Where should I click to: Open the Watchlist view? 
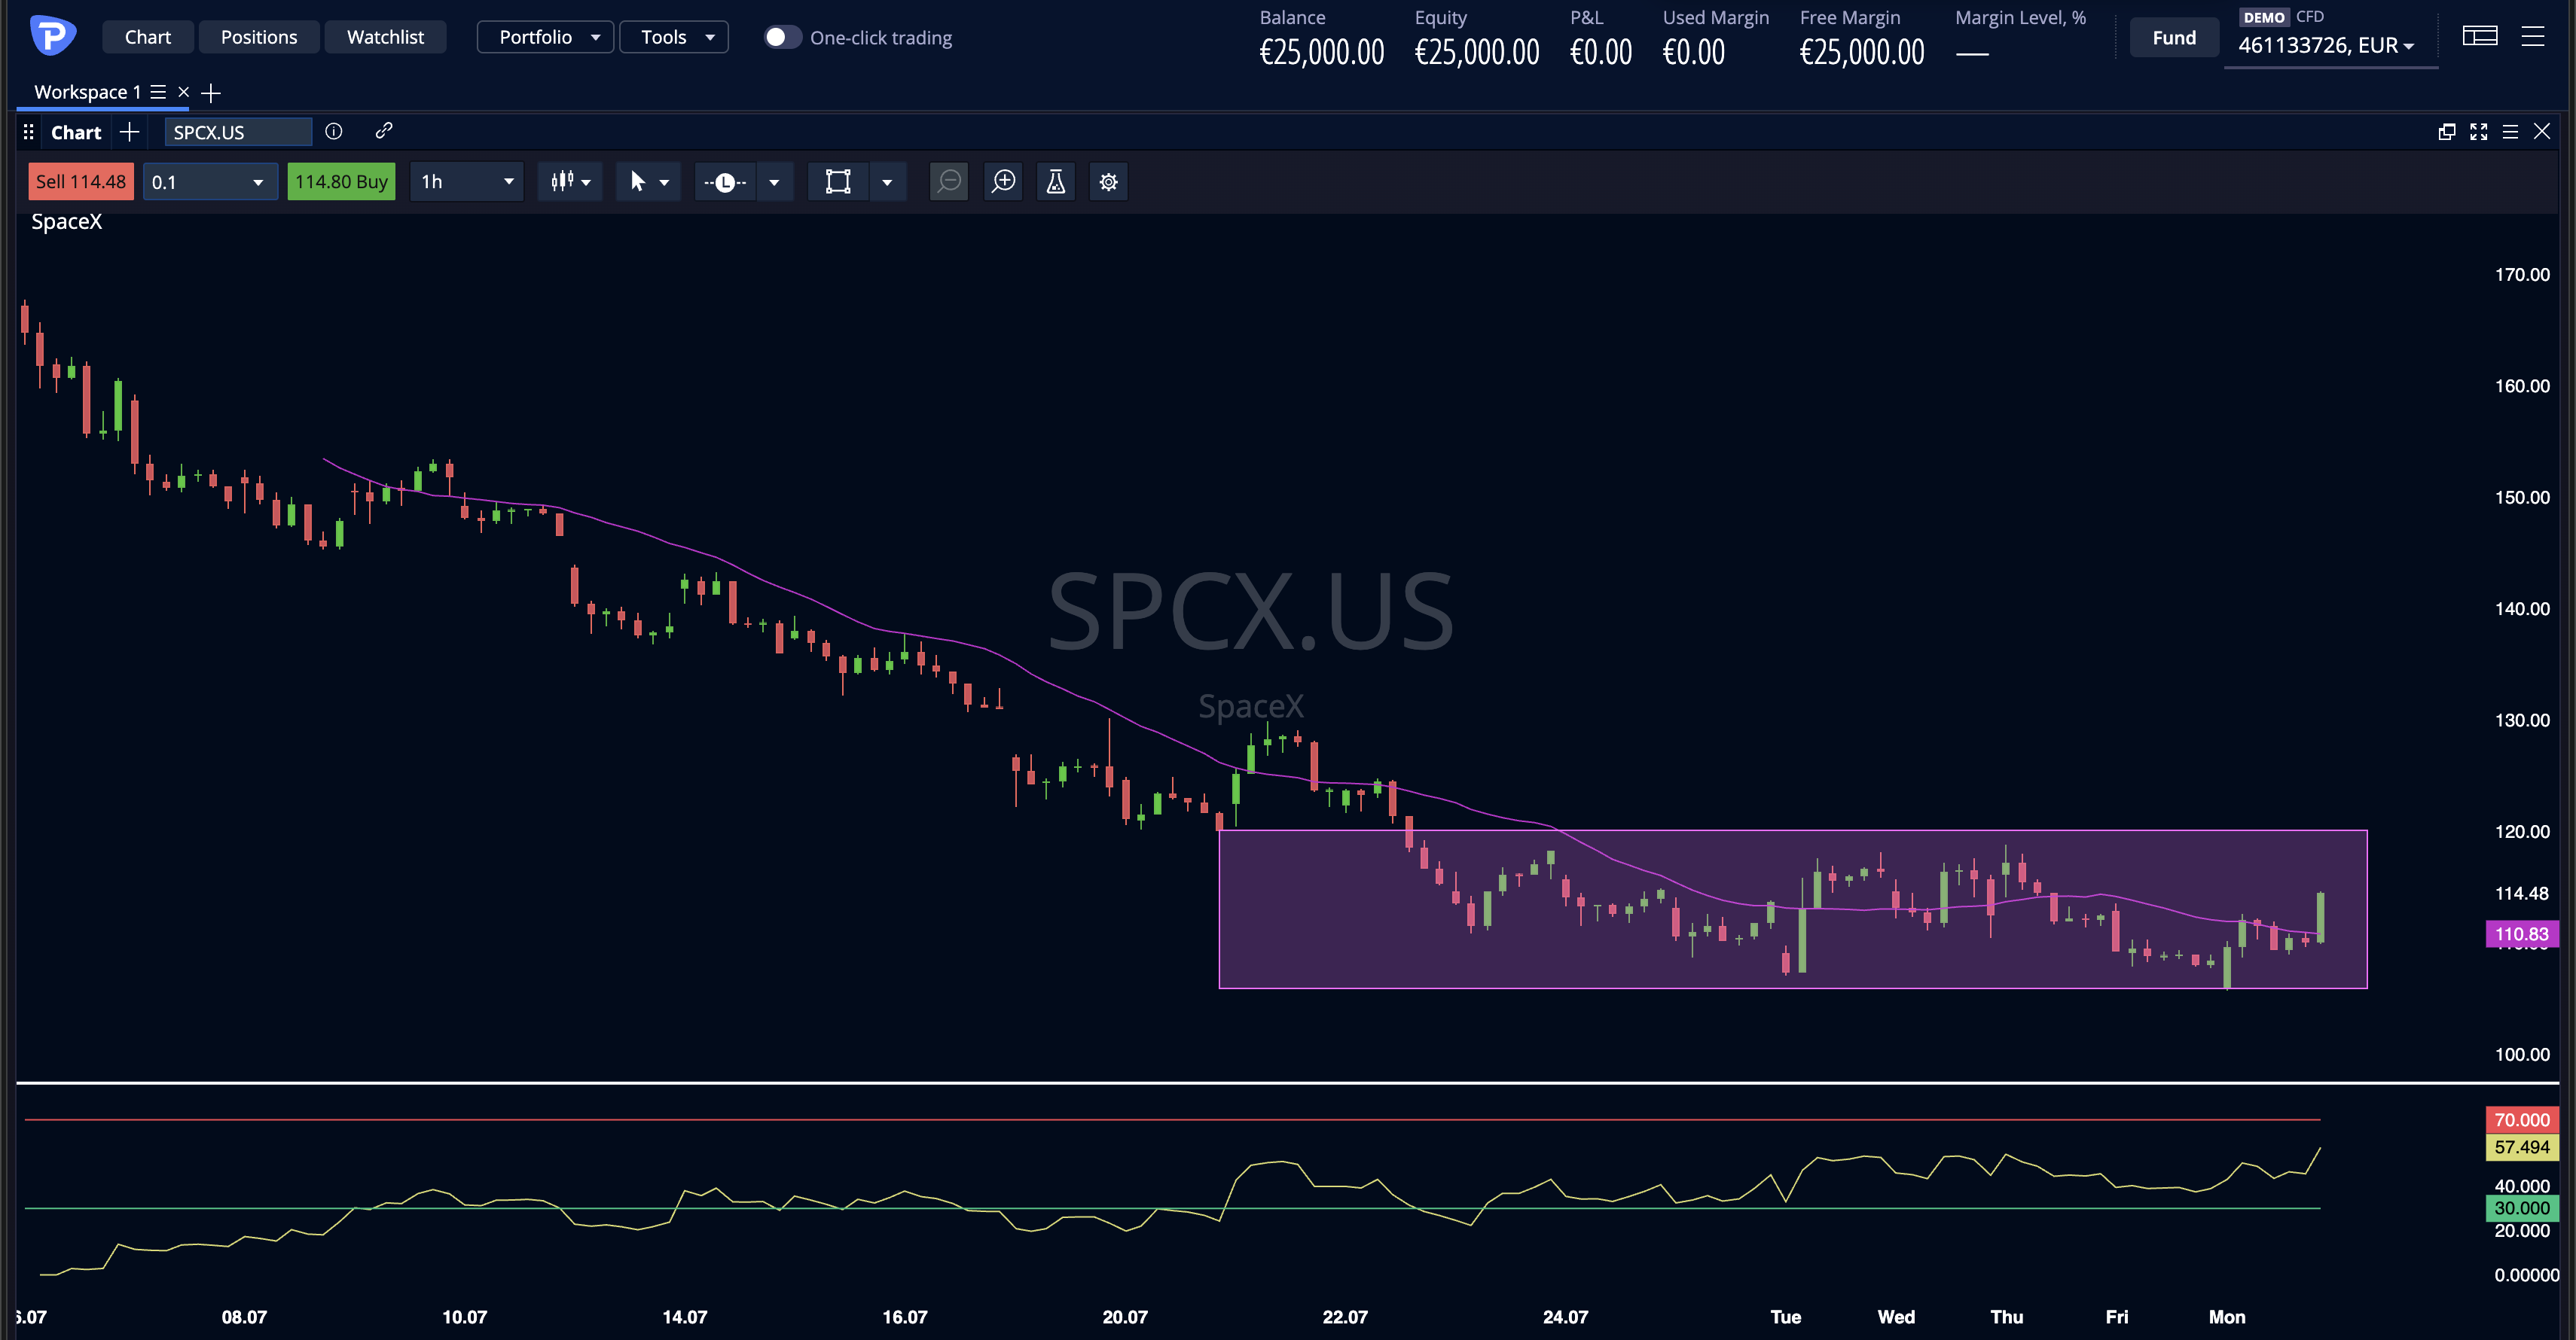pos(385,37)
